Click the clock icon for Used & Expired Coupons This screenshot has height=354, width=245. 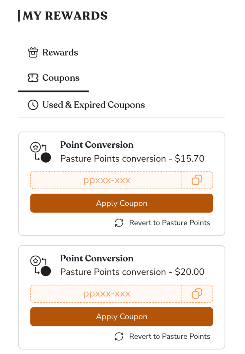click(33, 105)
